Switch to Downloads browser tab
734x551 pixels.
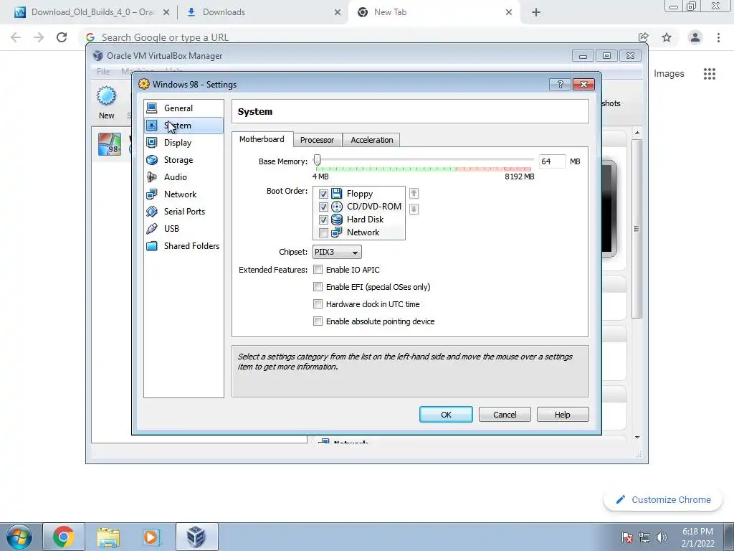[263, 12]
